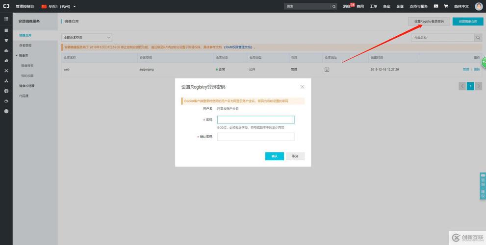Select 代码源 in the left navigation
This screenshot has height=245, width=486.
pyautogui.click(x=24, y=96)
